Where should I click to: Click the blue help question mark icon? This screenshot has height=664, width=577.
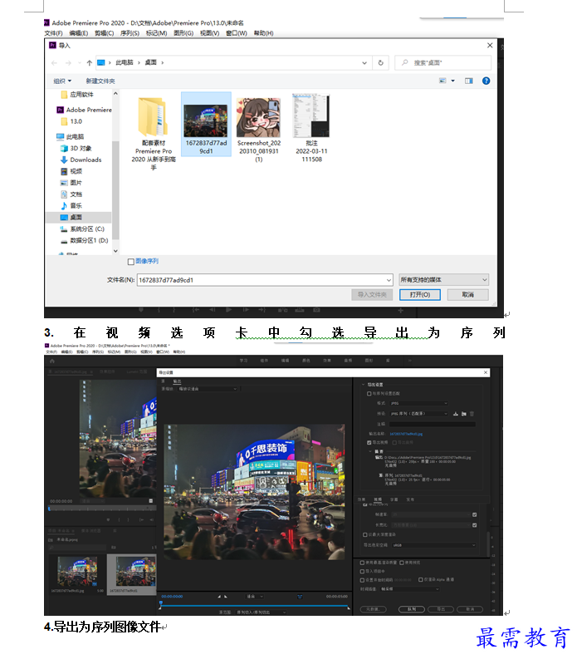(x=486, y=81)
